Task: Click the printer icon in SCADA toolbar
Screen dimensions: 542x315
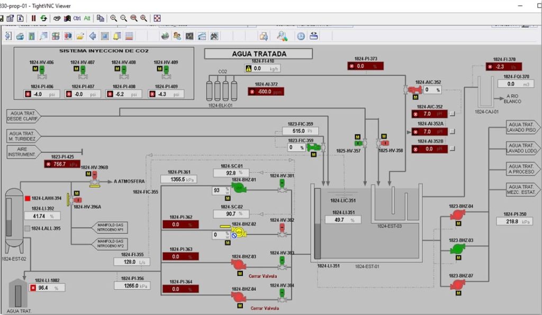Action: (20, 36)
